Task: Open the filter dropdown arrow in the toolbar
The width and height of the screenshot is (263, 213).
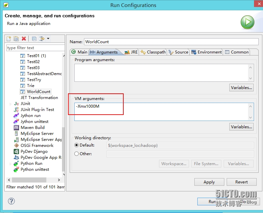Action: click(48, 39)
